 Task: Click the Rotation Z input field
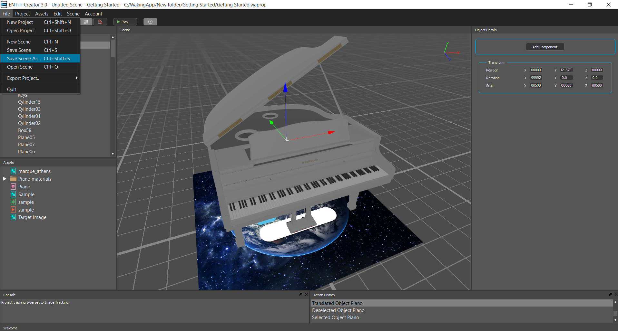coord(597,78)
